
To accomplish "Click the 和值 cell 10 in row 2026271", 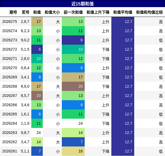I will pyautogui.click(x=37, y=59).
